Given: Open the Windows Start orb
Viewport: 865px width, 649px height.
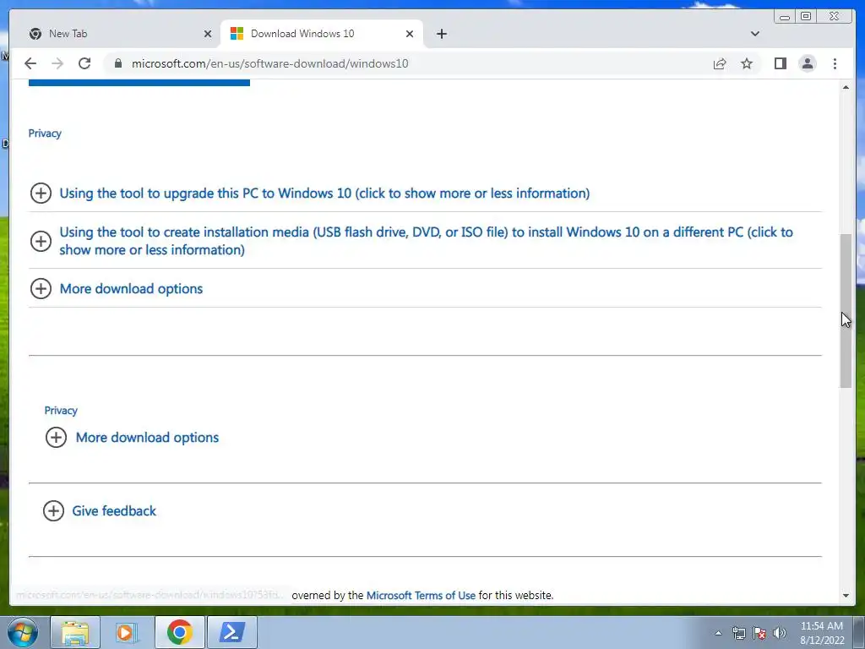Looking at the screenshot, I should [x=23, y=632].
